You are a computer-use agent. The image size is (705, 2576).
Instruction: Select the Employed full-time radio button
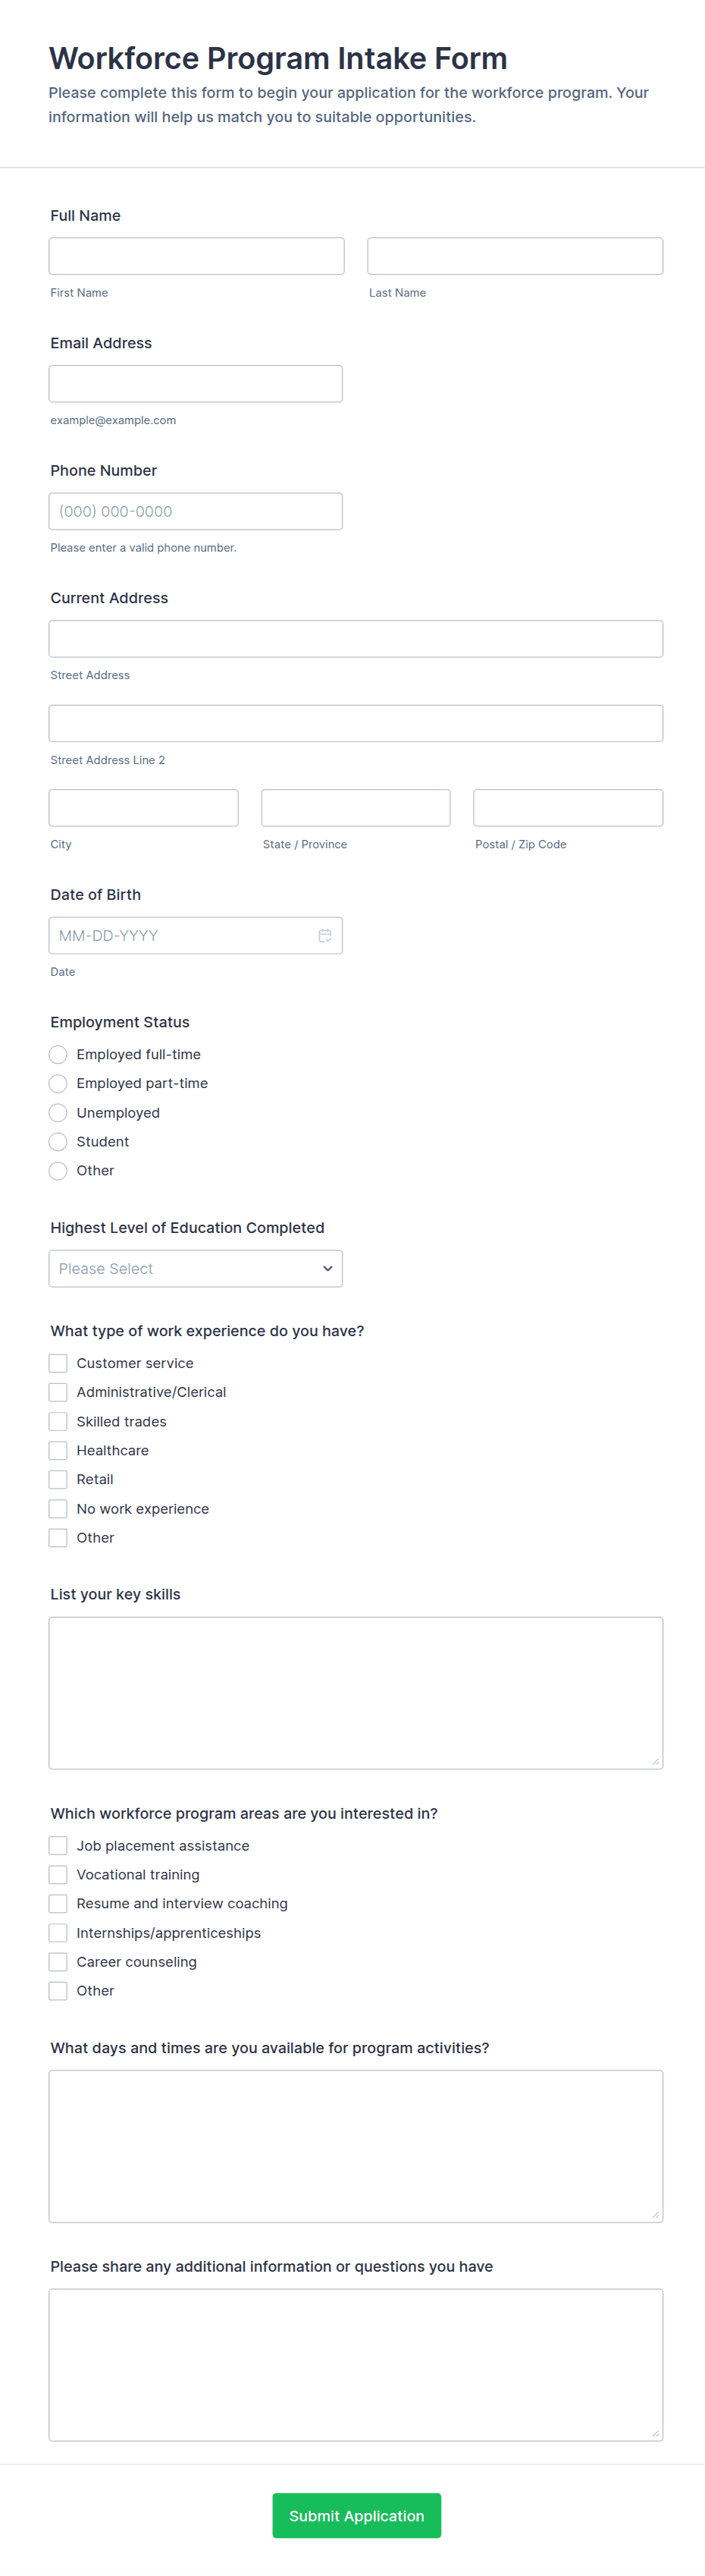point(58,1054)
